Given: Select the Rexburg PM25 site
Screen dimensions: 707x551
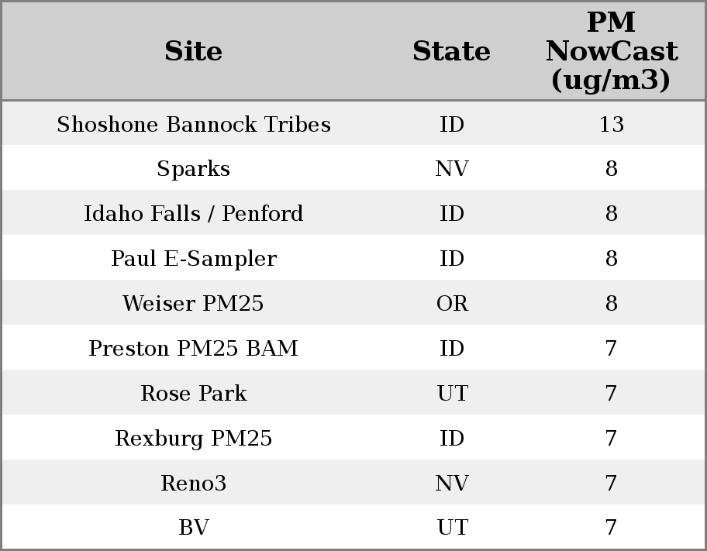Looking at the screenshot, I should [194, 439].
